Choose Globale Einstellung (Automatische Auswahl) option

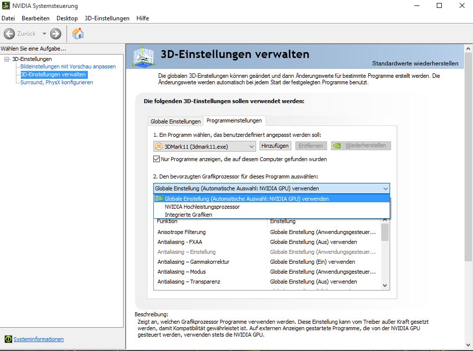271,199
